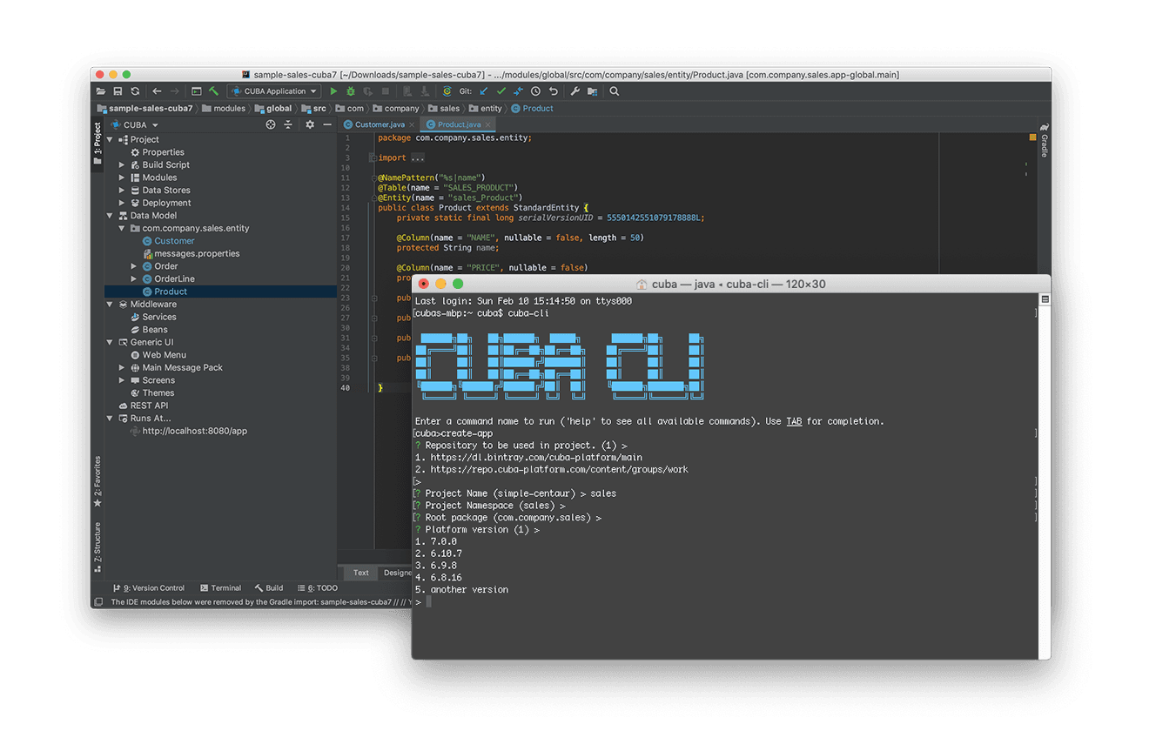This screenshot has height=731, width=1149.
Task: Click the modules breadcrumb in navigation bar
Action: pos(223,109)
